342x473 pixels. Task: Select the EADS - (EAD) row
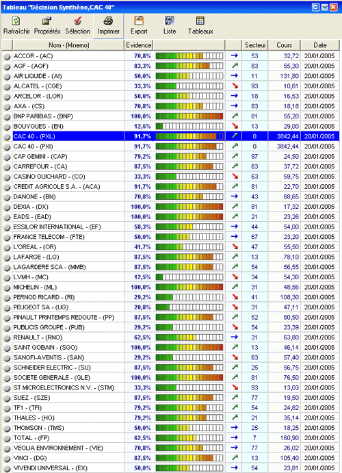[x=171, y=217]
